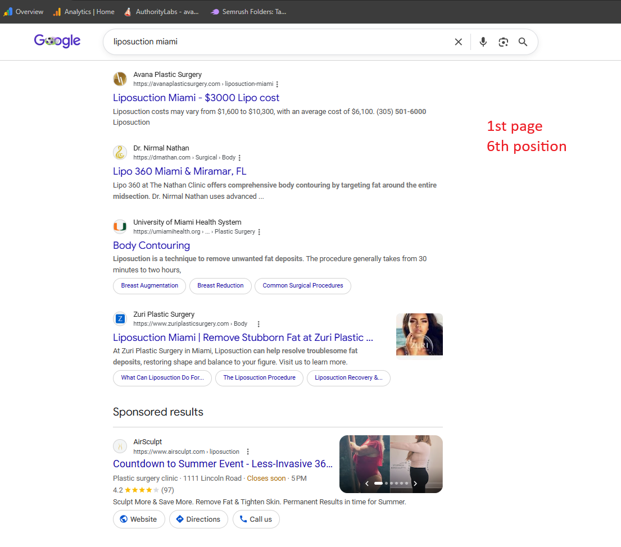Click the AirSculpt site name
This screenshot has width=621, height=547.
148,442
